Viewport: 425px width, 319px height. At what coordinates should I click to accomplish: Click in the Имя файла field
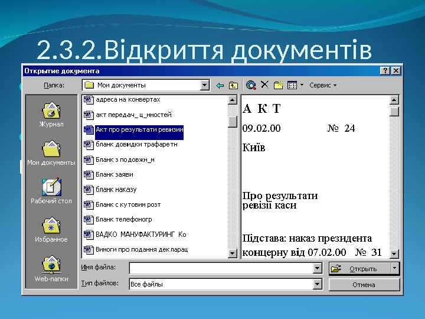click(221, 268)
